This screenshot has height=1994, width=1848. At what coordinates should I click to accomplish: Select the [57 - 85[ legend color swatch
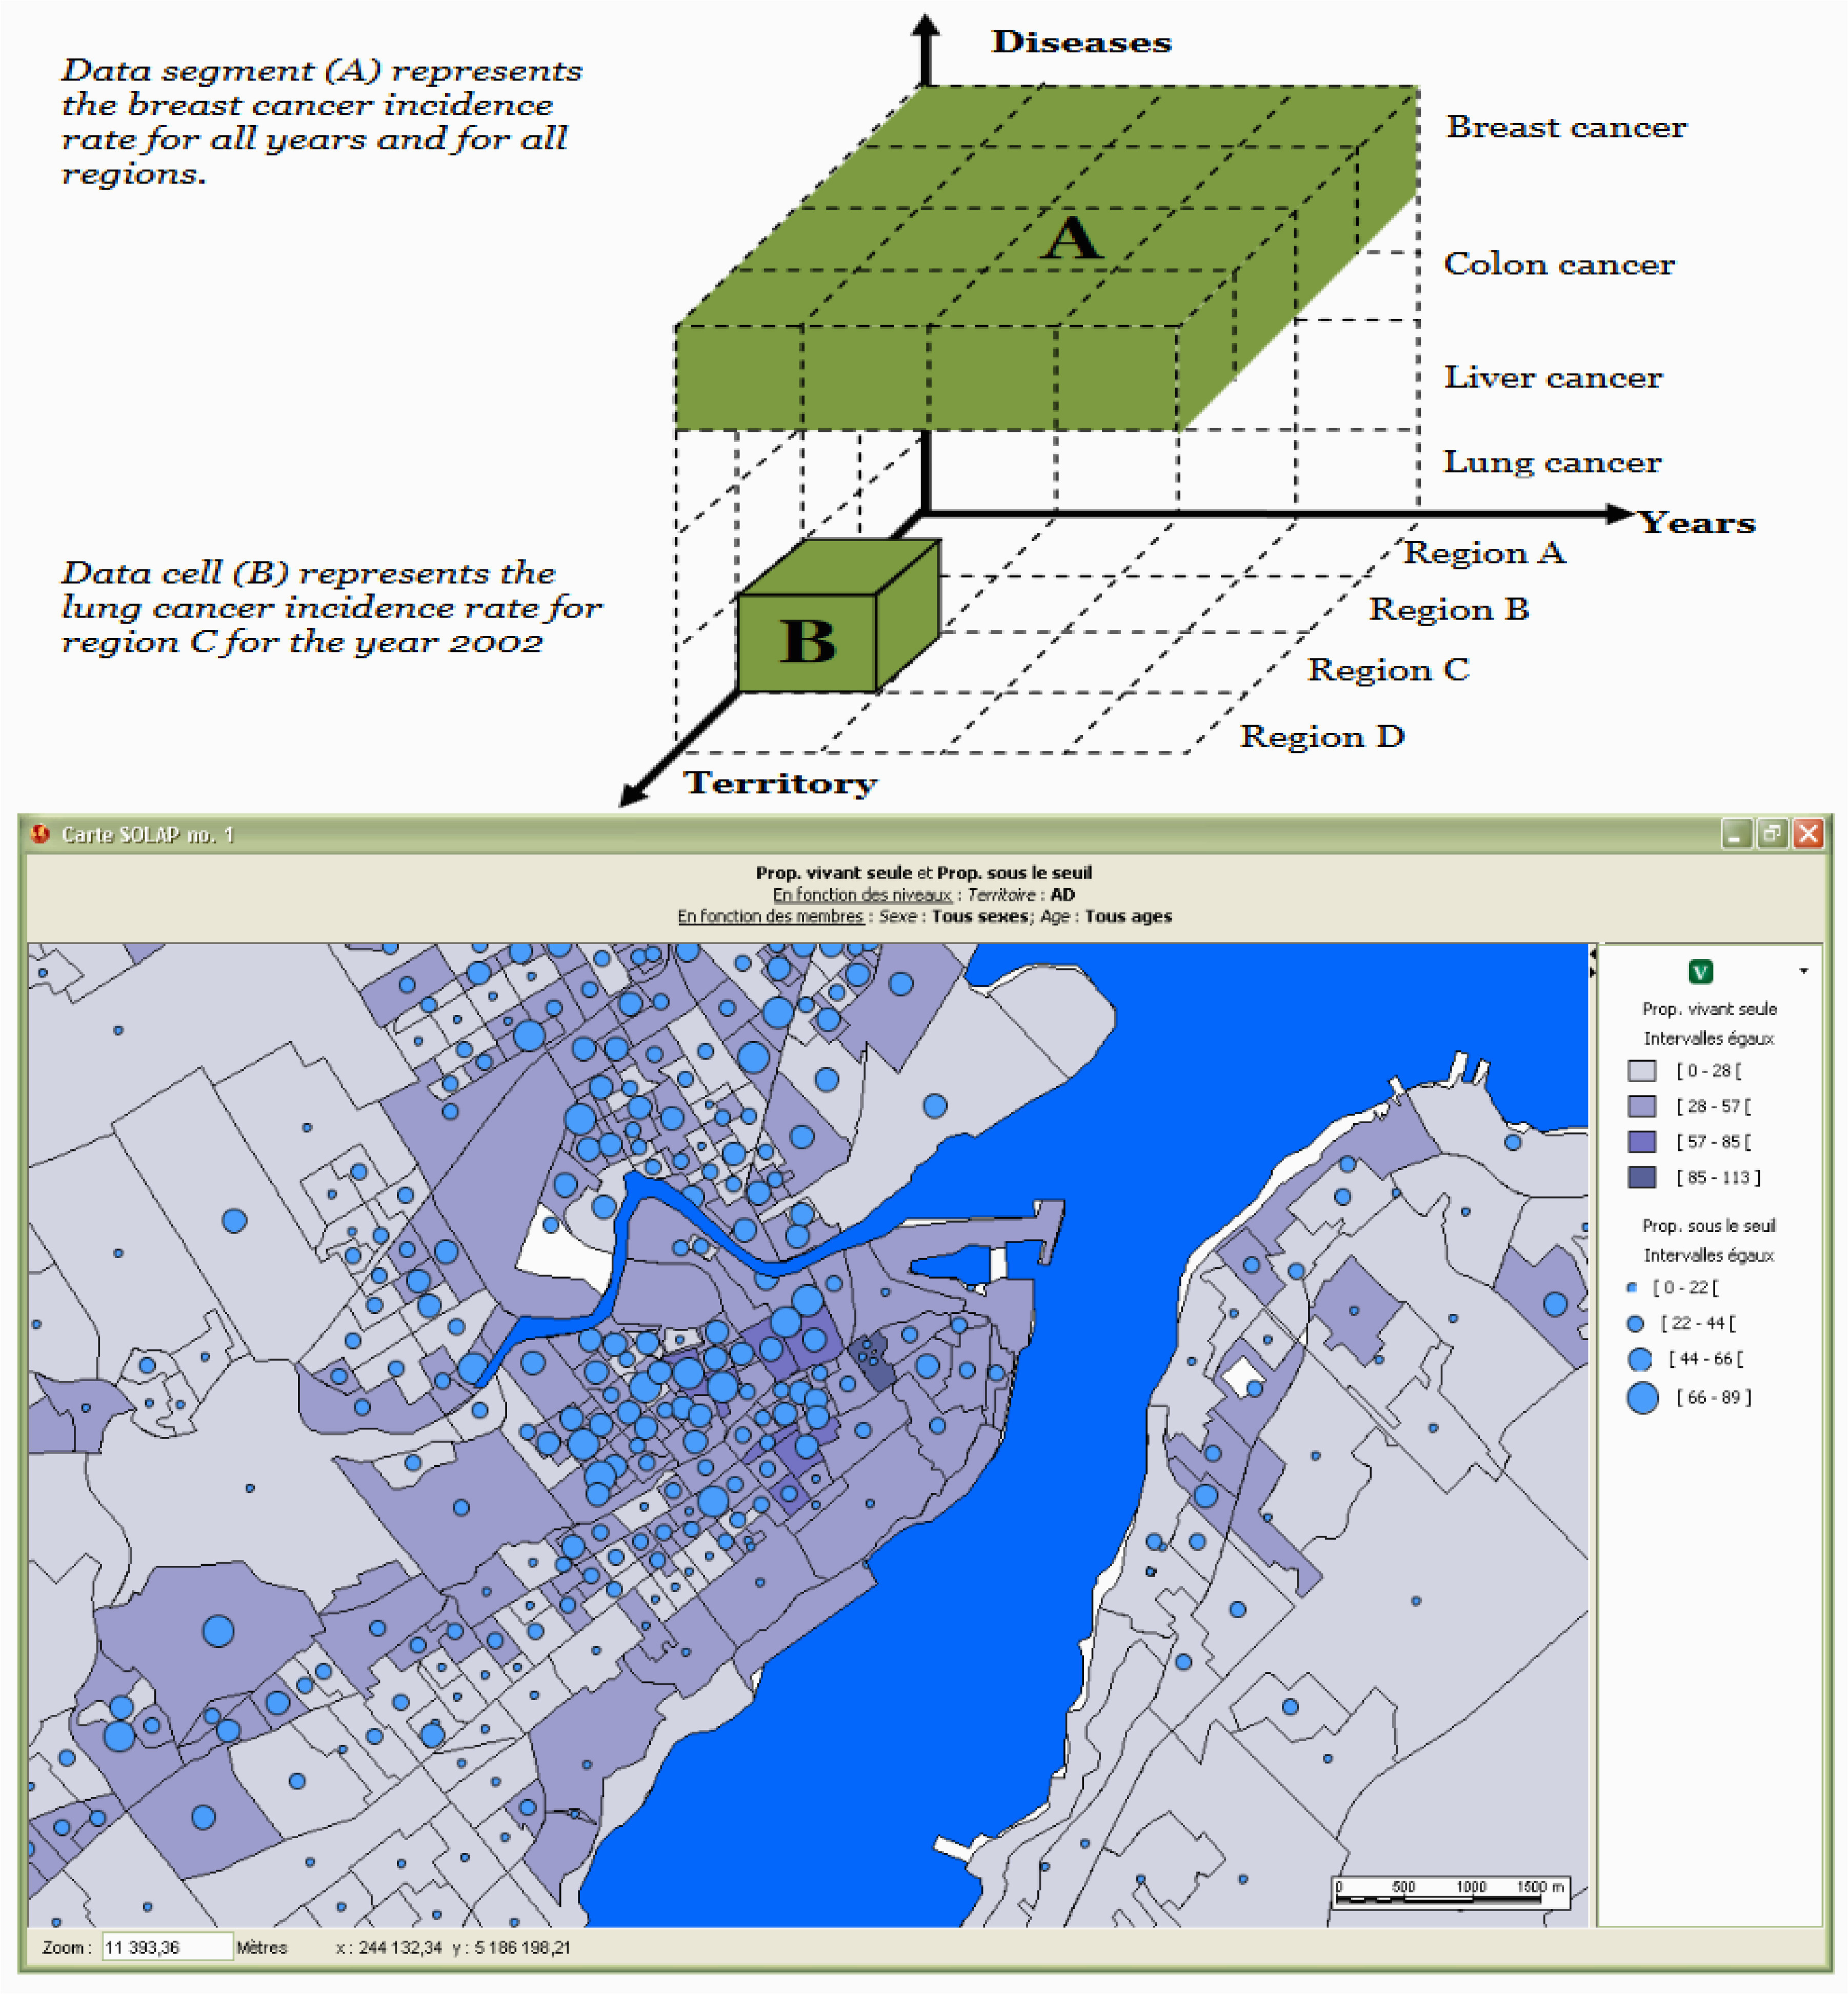[x=1642, y=1141]
